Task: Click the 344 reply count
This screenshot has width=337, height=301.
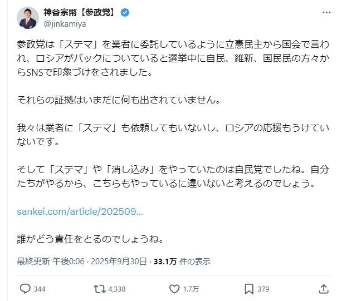Action: point(39,289)
